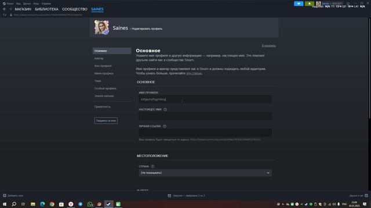Open Task View on the taskbar
This screenshot has width=371, height=208.
tap(23, 204)
